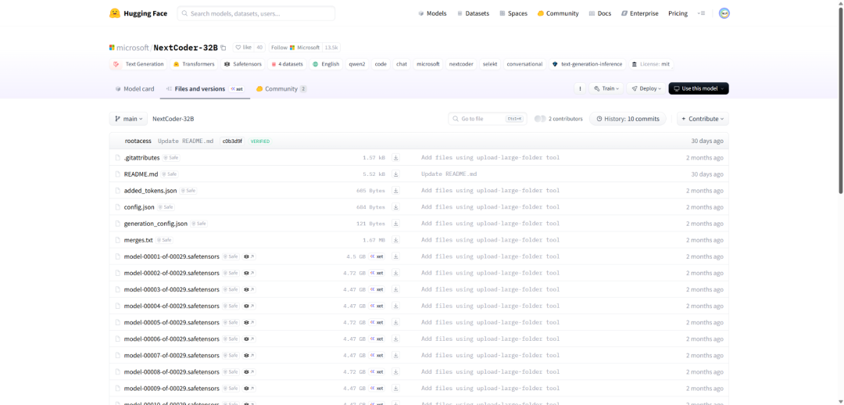
Task: Click the Safetensors tag
Action: click(x=243, y=64)
